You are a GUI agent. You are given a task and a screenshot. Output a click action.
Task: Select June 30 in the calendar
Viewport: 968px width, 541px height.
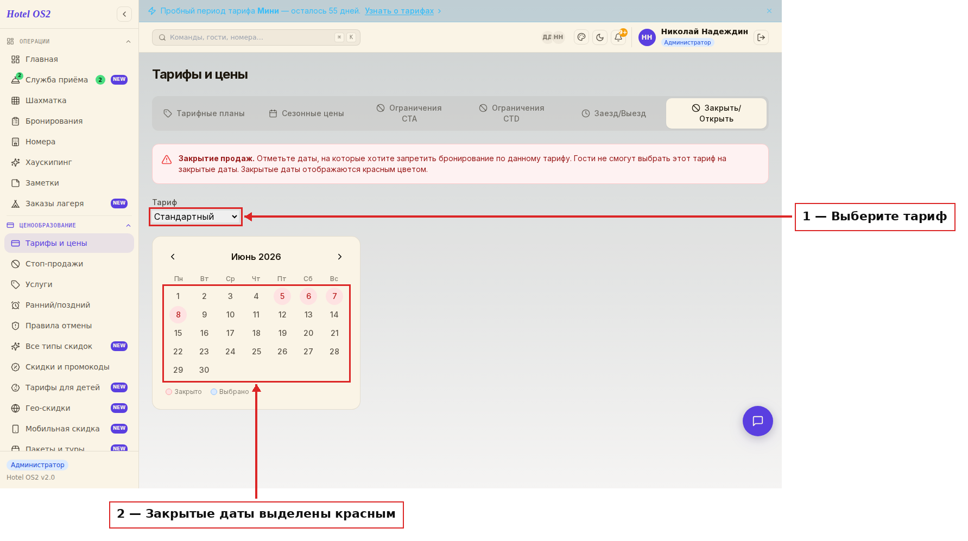pos(204,370)
